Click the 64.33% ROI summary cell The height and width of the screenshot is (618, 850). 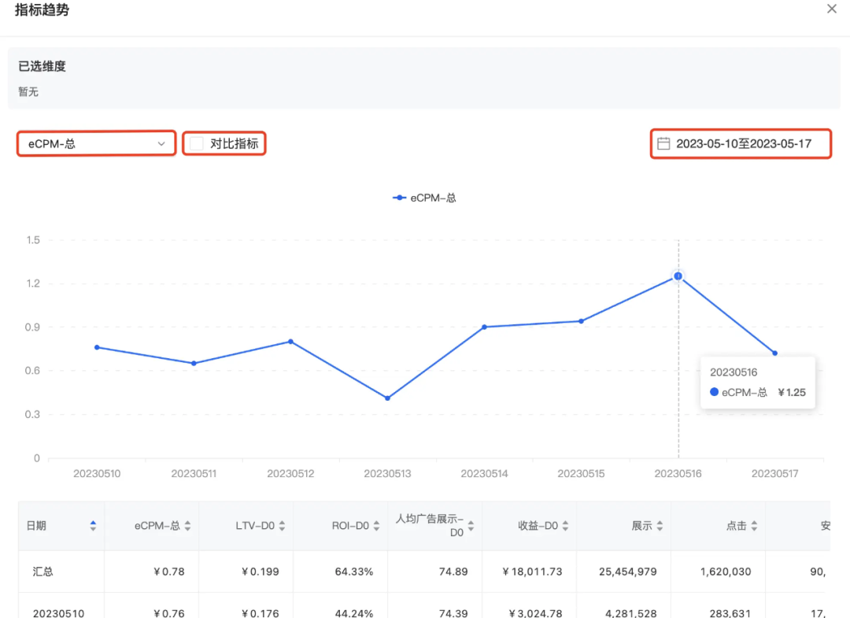pyautogui.click(x=354, y=572)
